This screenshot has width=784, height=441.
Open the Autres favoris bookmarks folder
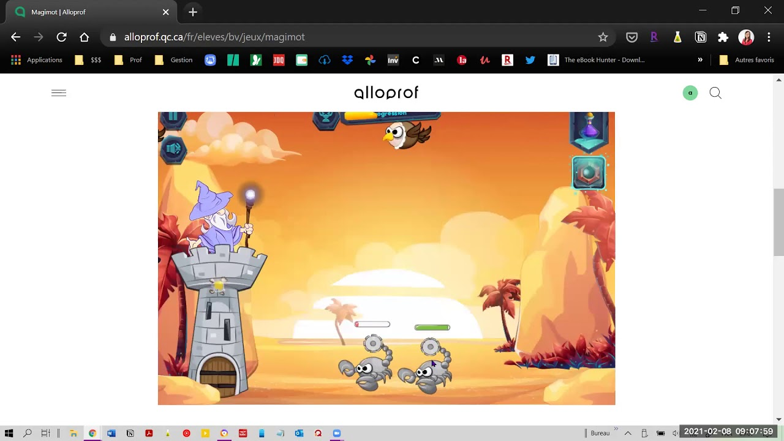(x=747, y=60)
